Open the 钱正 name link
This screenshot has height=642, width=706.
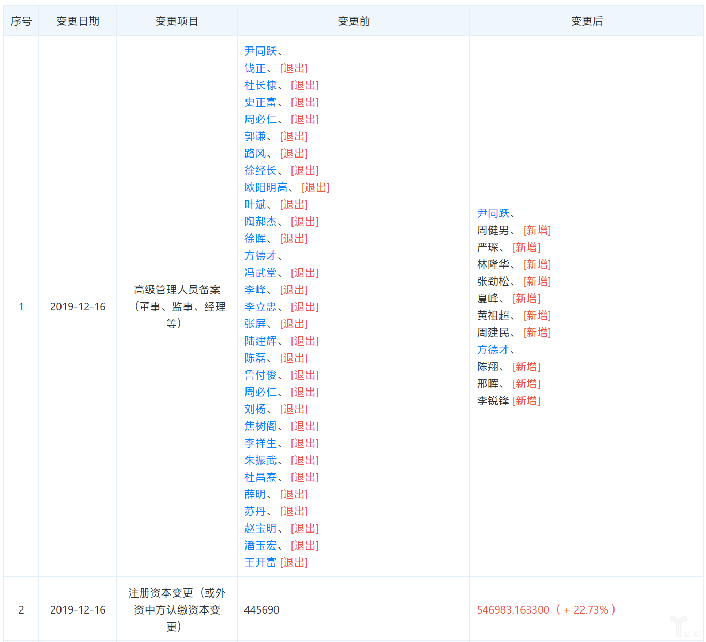pyautogui.click(x=255, y=68)
